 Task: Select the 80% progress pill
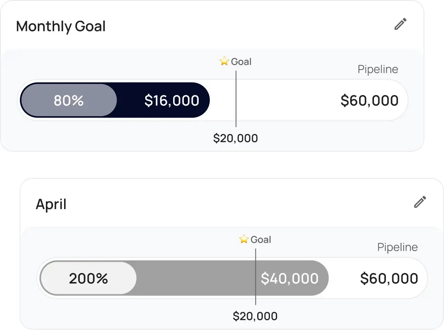pos(69,101)
